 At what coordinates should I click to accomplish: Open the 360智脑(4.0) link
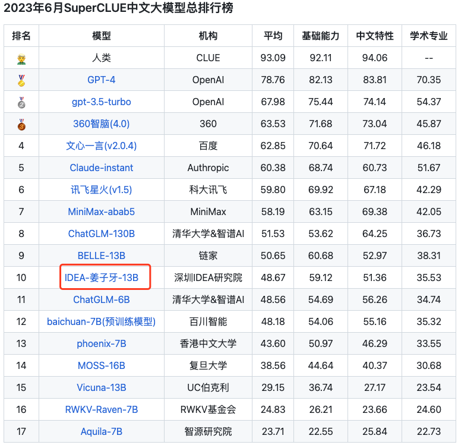[x=102, y=124]
